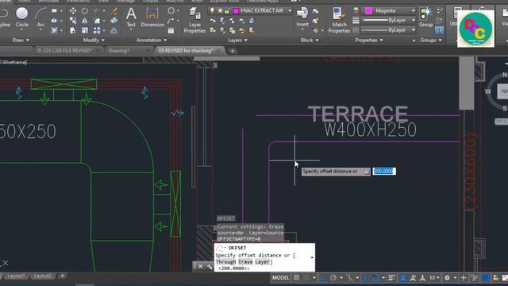Open the ByLayer lineweight dropdown
Image resolution: width=508 pixels, height=286 pixels.
(x=413, y=20)
